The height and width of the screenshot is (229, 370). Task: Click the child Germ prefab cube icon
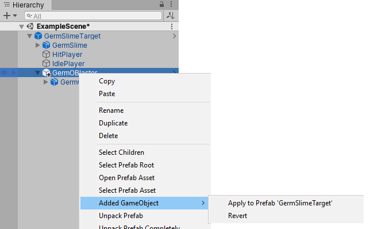(x=54, y=82)
